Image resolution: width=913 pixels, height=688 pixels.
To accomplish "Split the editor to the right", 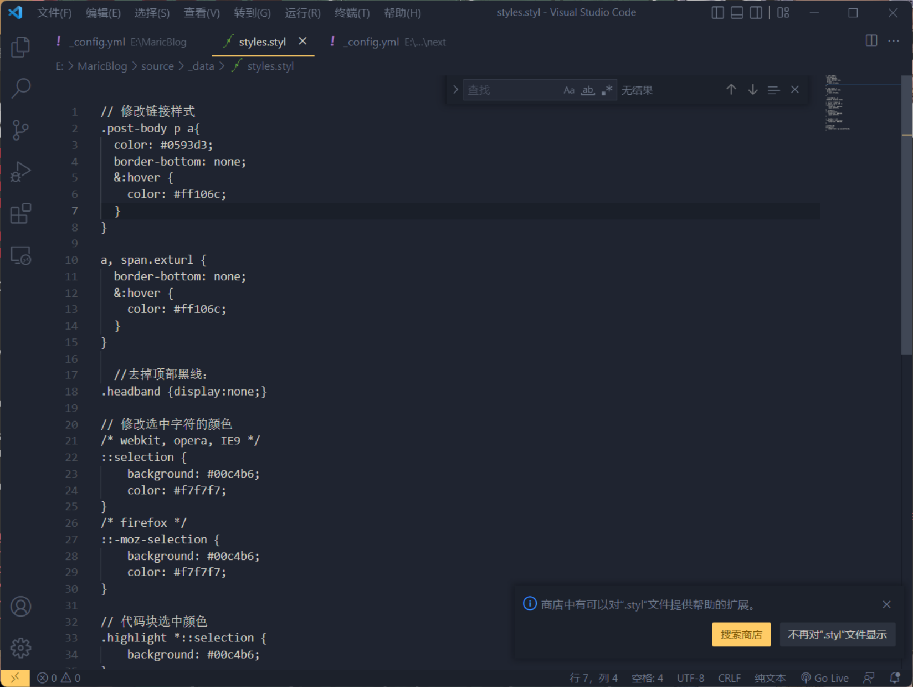I will [871, 41].
